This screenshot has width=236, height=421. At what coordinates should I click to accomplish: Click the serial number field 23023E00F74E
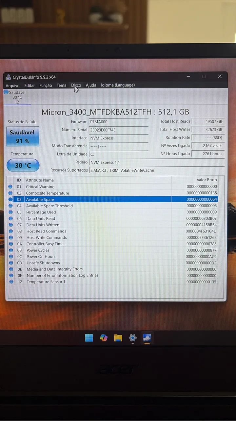click(x=119, y=130)
